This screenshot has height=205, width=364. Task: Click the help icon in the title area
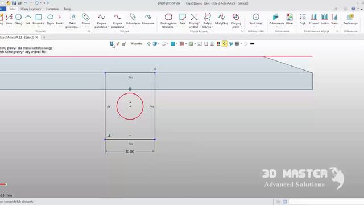(x=353, y=9)
